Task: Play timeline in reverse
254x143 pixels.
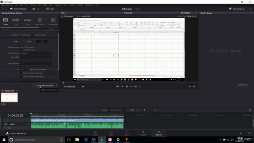Action: [x=122, y=87]
